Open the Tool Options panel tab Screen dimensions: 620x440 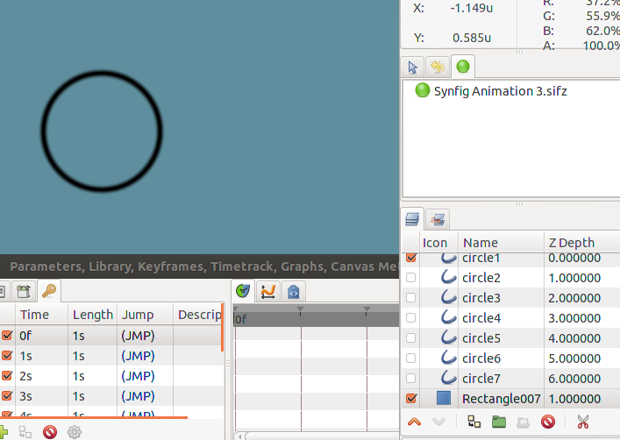(x=412, y=67)
